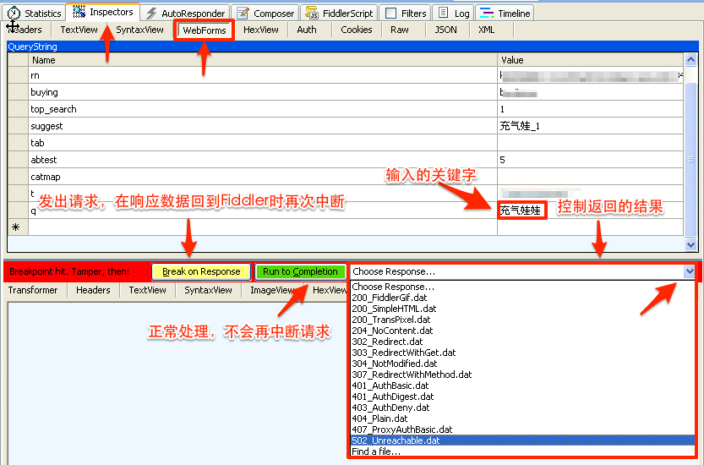Click the top_search value cell
The image size is (704, 465).
(591, 109)
